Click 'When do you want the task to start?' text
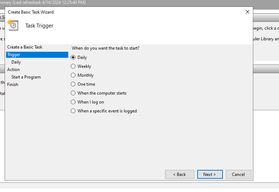279x192 pixels. point(105,48)
